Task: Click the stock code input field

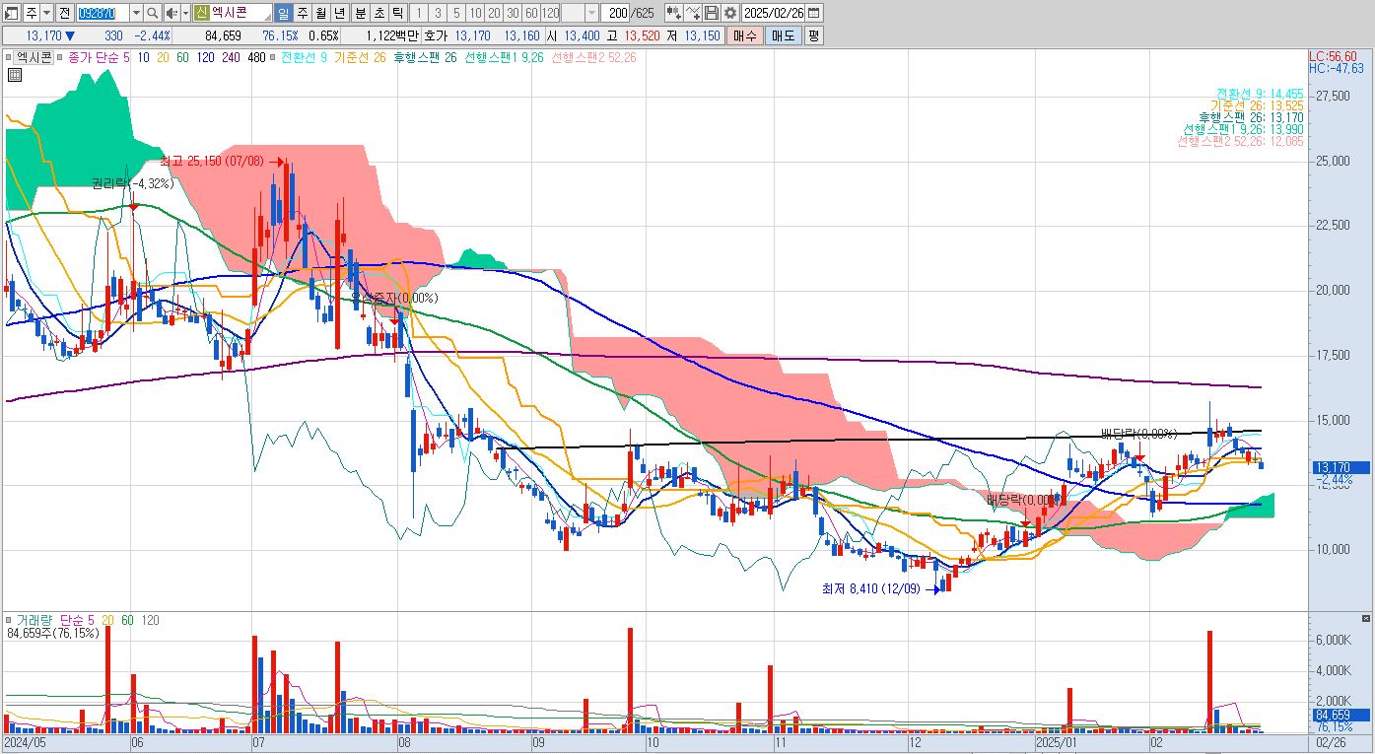Action: pyautogui.click(x=103, y=13)
